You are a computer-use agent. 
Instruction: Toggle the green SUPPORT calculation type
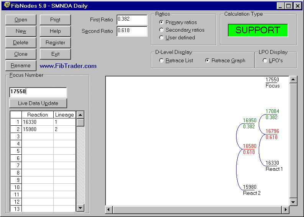tap(258, 30)
